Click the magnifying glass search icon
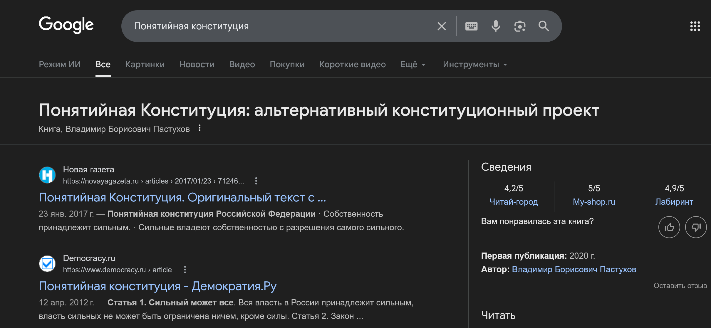The width and height of the screenshot is (711, 328). [x=544, y=26]
